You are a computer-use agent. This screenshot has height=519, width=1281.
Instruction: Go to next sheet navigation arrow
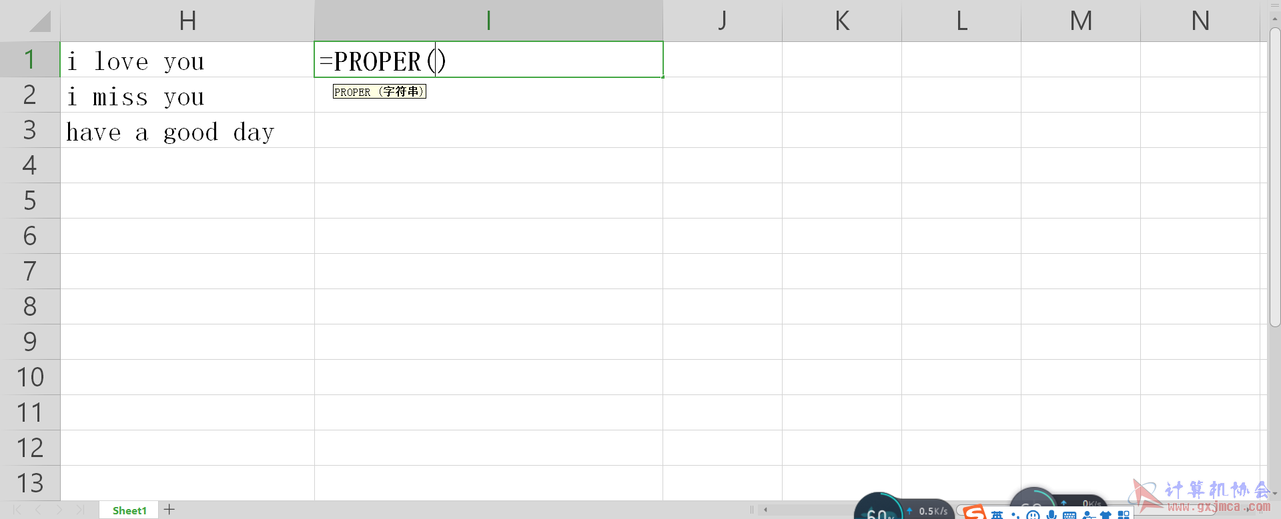pos(59,510)
